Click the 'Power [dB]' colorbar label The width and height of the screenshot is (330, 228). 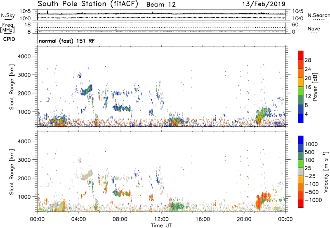315,87
